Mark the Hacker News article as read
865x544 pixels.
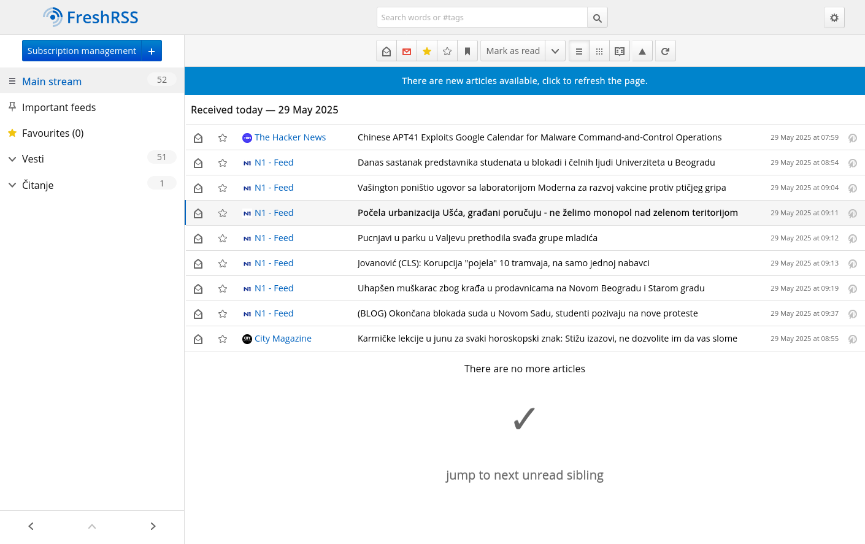(x=198, y=138)
